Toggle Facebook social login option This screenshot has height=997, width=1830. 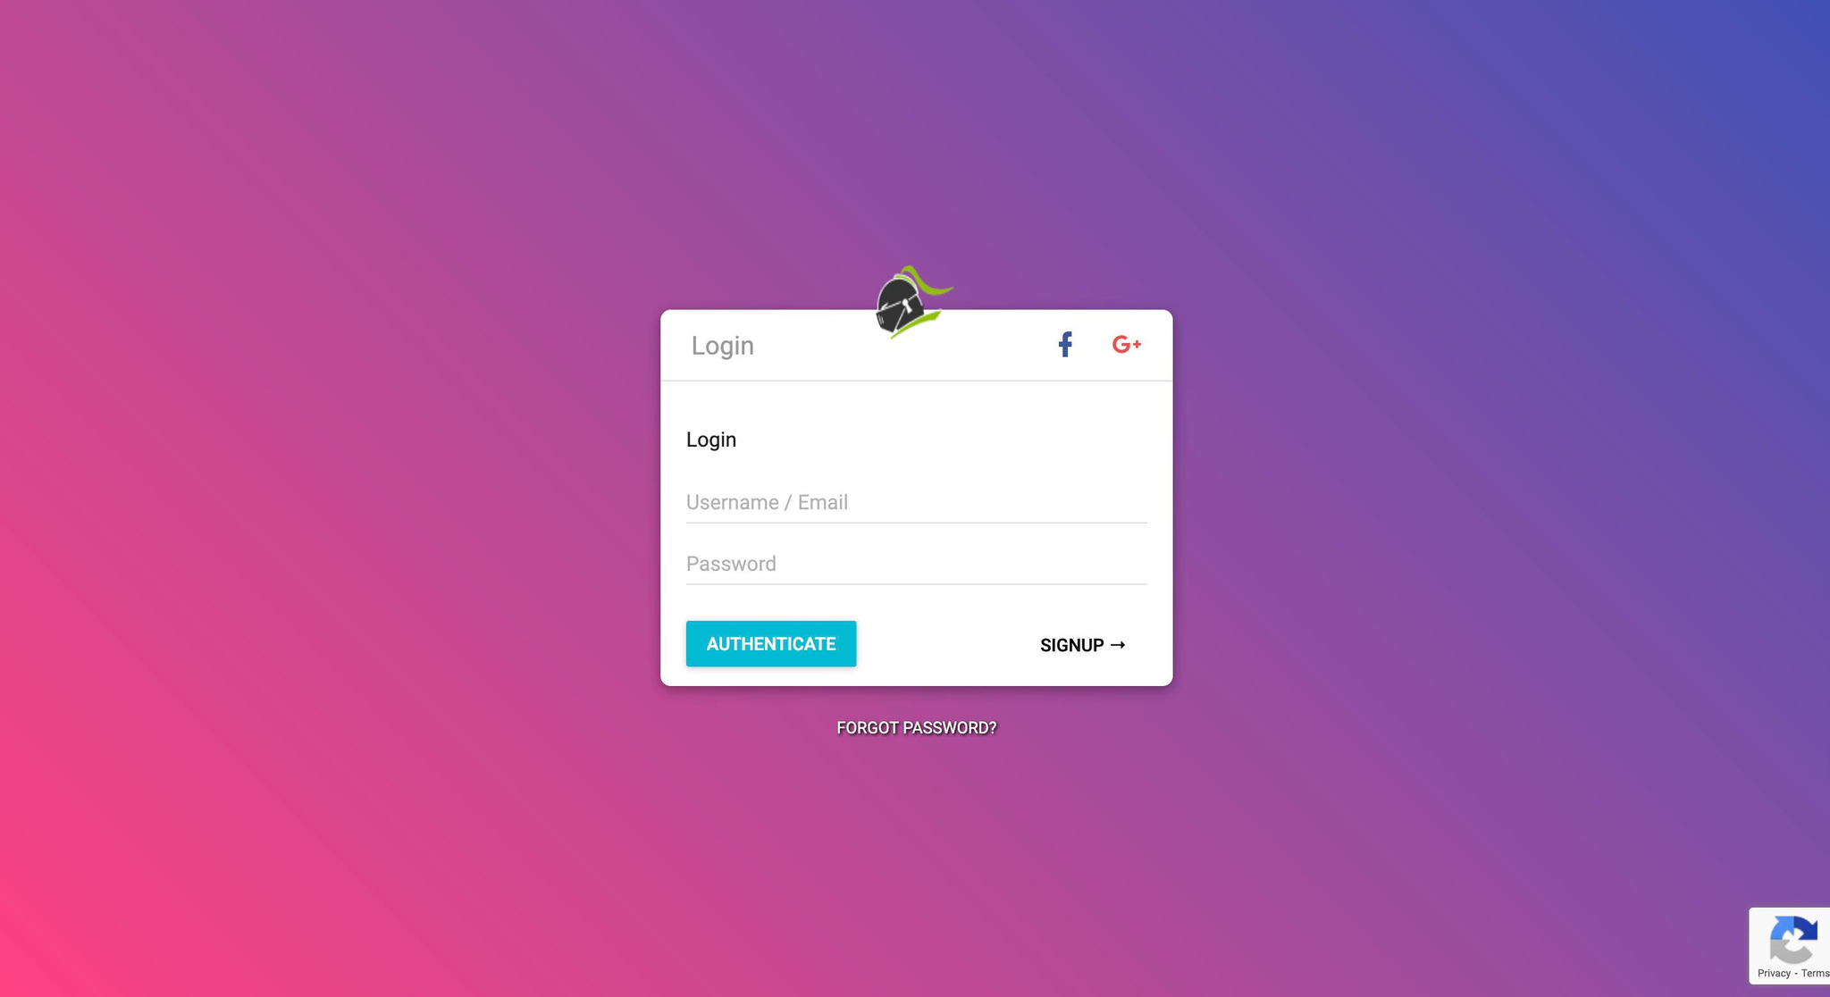point(1065,344)
